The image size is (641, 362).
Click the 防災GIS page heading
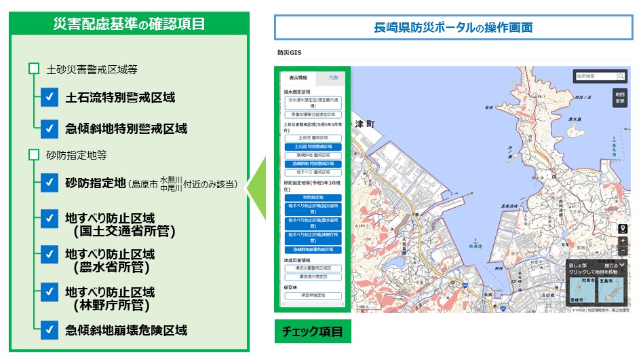click(290, 52)
